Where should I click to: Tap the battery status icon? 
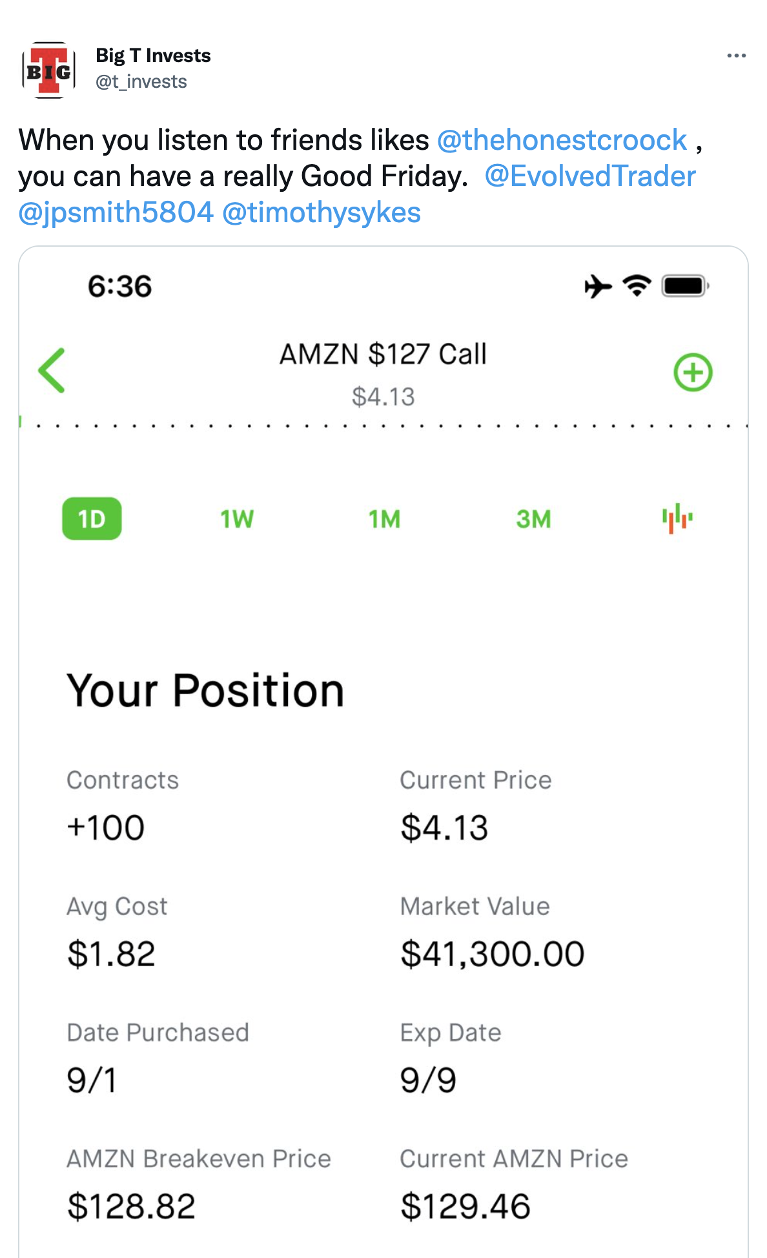click(x=685, y=285)
